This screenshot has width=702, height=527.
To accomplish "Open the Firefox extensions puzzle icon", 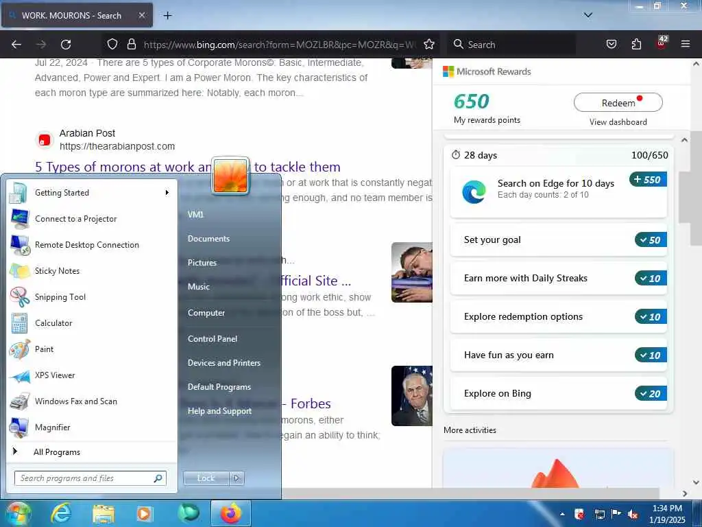I will (636, 44).
